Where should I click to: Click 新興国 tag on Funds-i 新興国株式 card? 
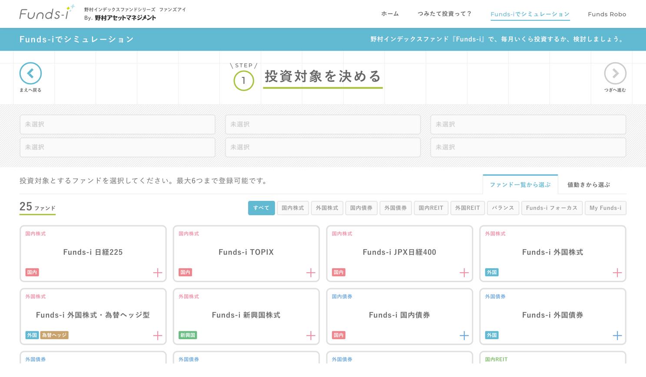[188, 335]
